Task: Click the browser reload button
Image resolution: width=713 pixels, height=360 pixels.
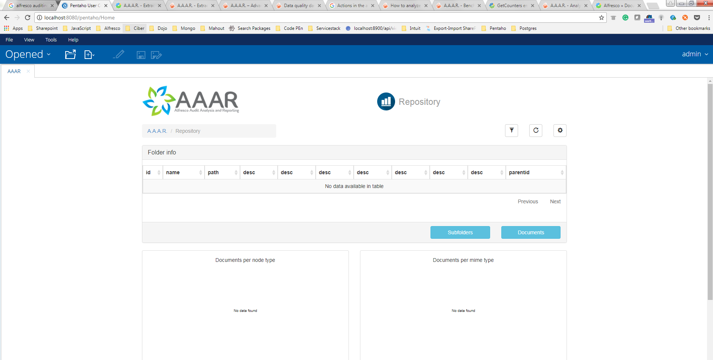Action: coord(28,18)
